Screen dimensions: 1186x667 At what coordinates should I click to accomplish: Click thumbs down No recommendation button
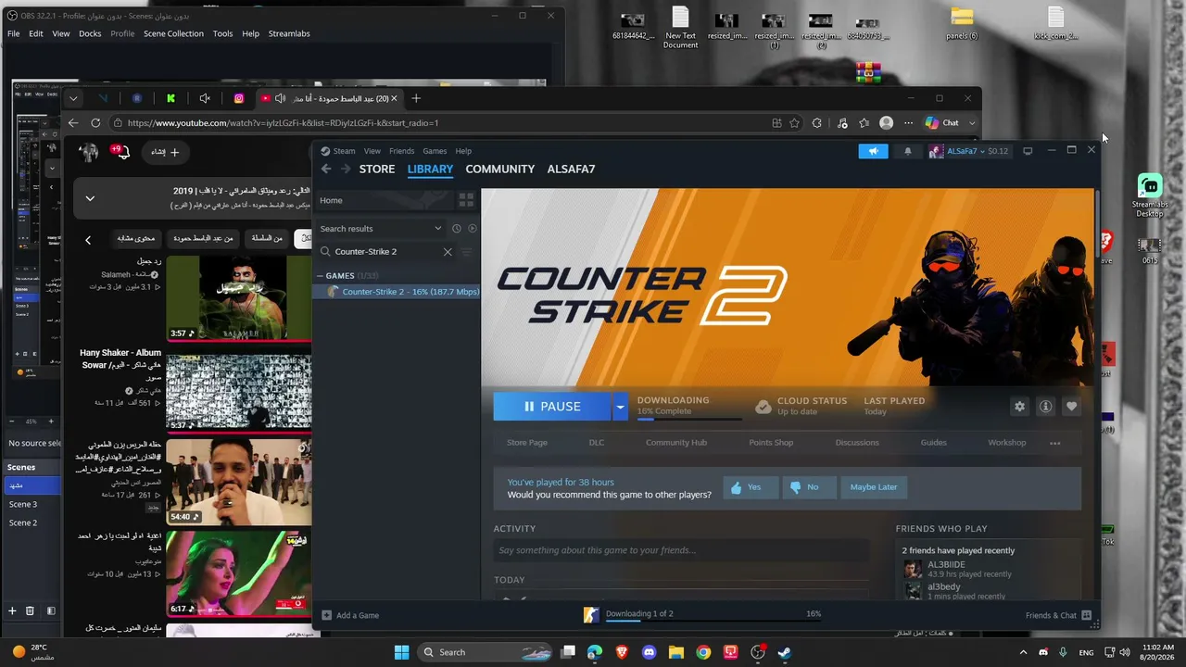(808, 487)
